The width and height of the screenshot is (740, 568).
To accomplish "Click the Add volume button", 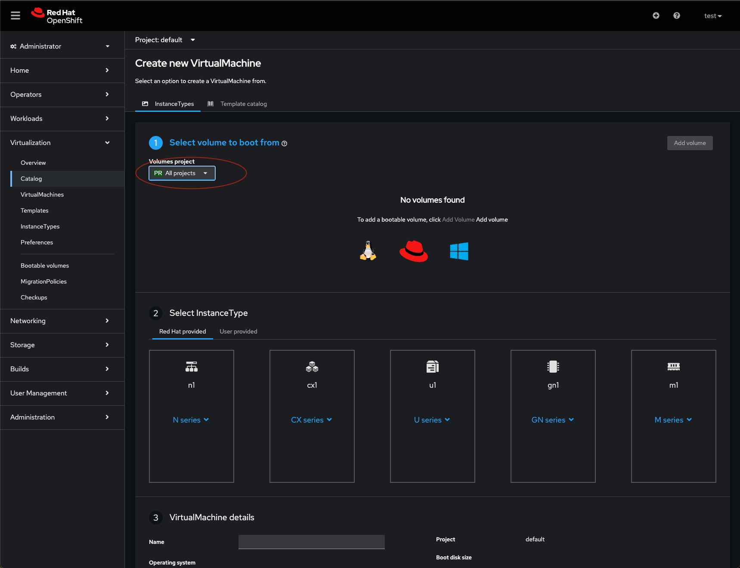I will pos(689,143).
